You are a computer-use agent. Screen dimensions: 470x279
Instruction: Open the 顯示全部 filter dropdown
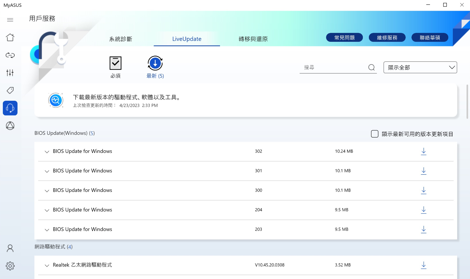pos(420,67)
